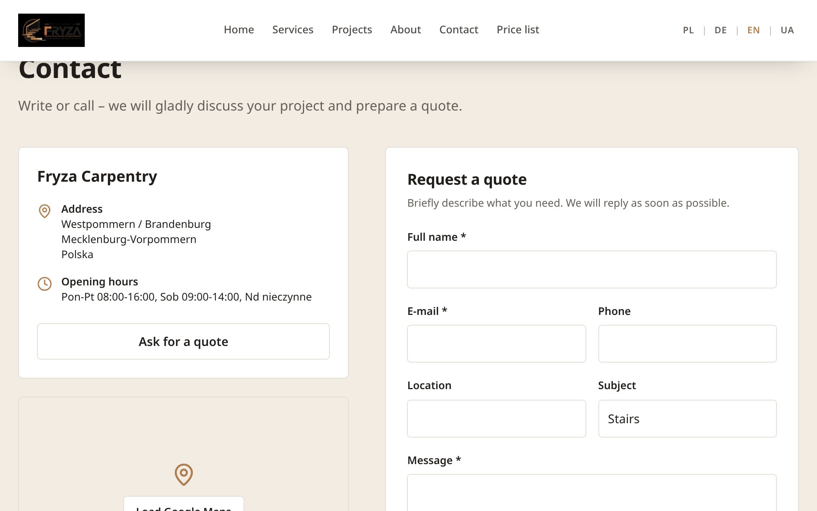Switch language to DE
This screenshot has height=511, width=817.
click(x=721, y=30)
